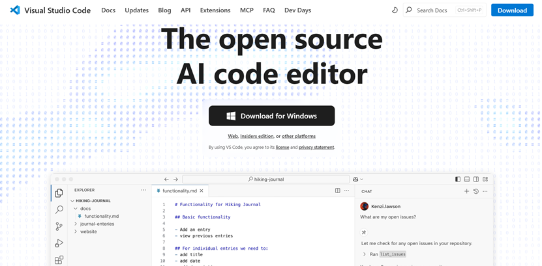Screen dimensions: 542x266
Task: Click the tools icon in chat response
Action: (364, 232)
